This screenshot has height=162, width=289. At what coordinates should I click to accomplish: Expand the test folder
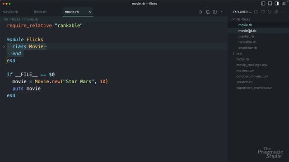[x=233, y=54]
